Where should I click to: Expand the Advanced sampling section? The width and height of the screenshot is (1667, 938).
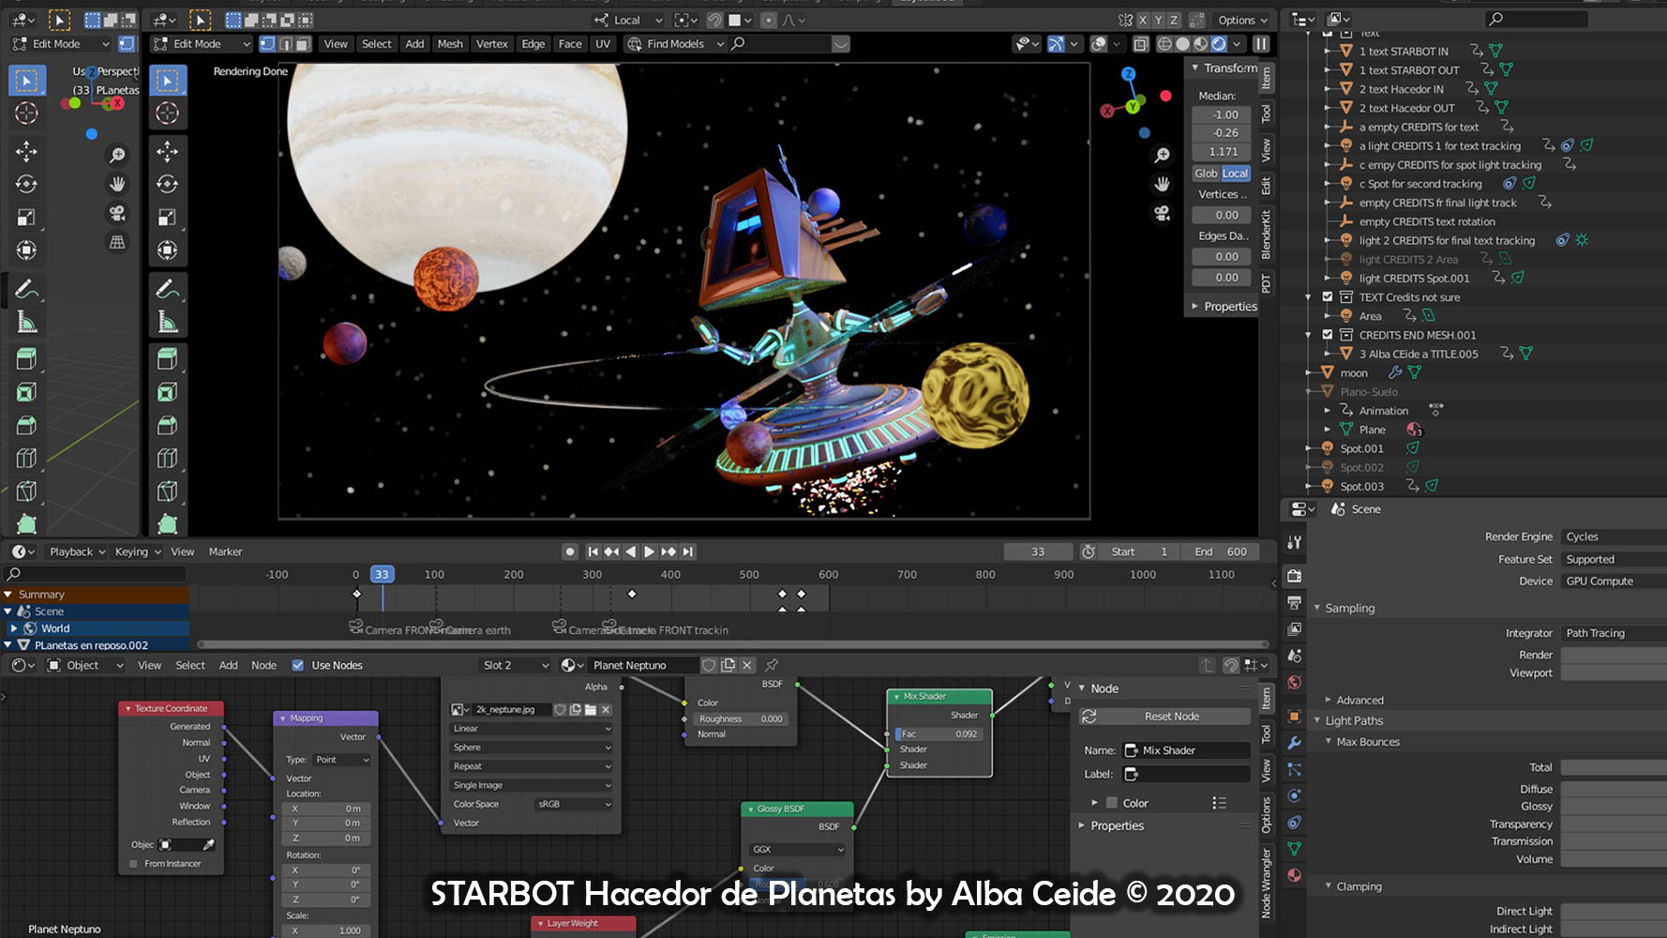pos(1328,700)
